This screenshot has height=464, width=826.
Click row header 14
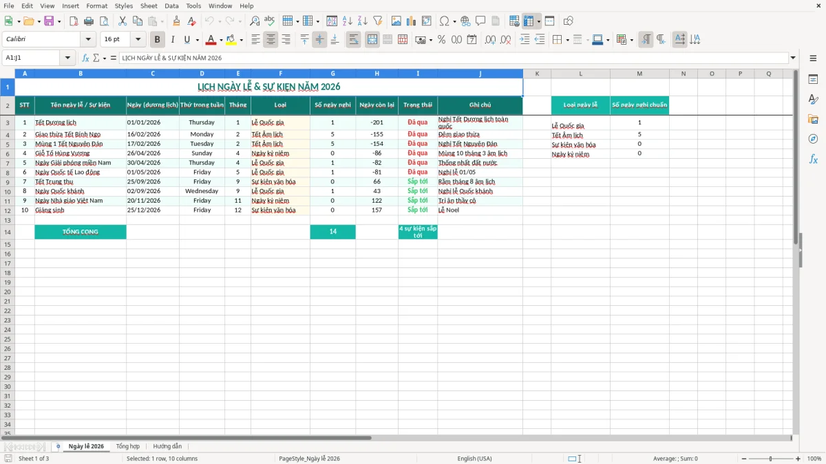point(8,232)
